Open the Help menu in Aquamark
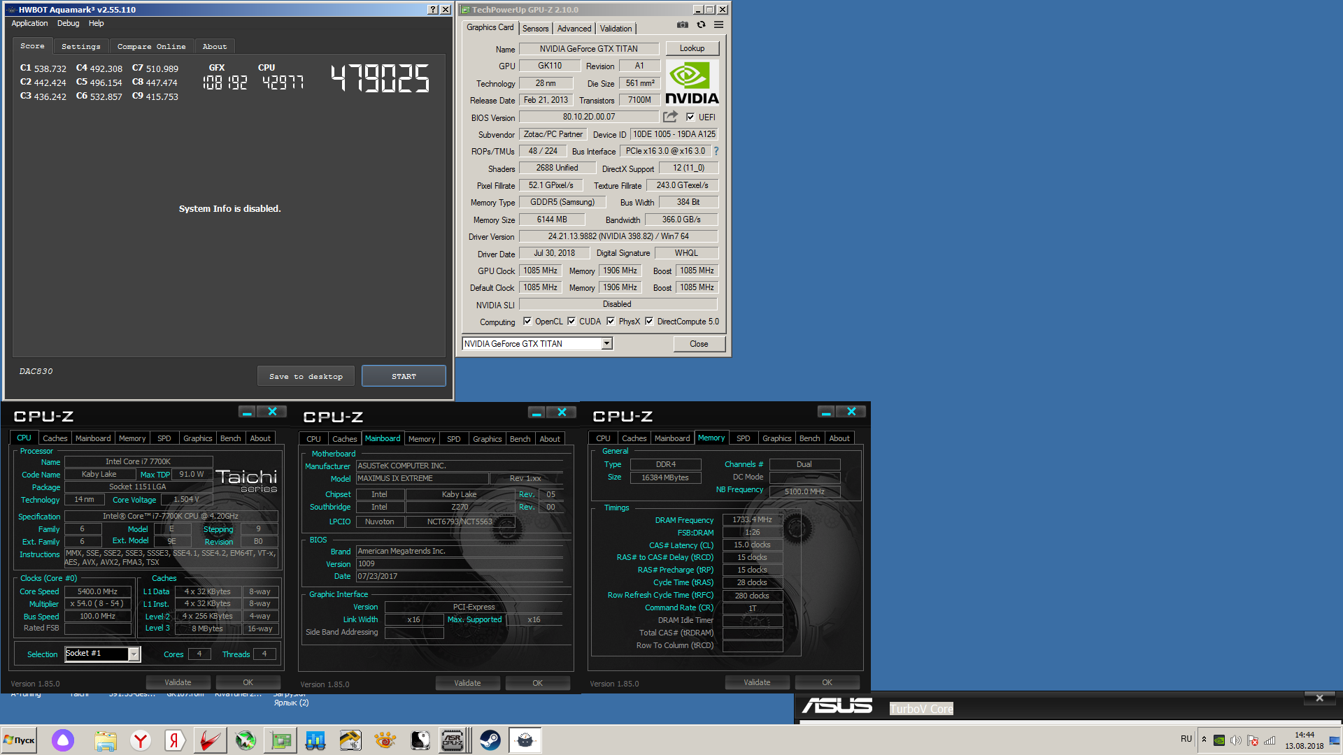 pos(96,24)
